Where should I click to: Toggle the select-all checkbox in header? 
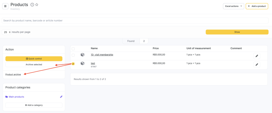point(73,49)
